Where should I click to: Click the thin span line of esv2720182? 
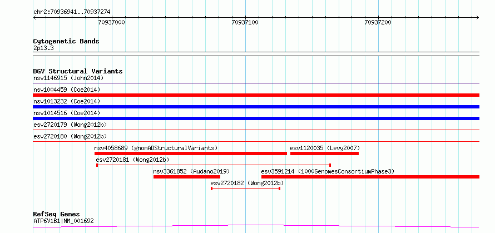tap(246, 188)
